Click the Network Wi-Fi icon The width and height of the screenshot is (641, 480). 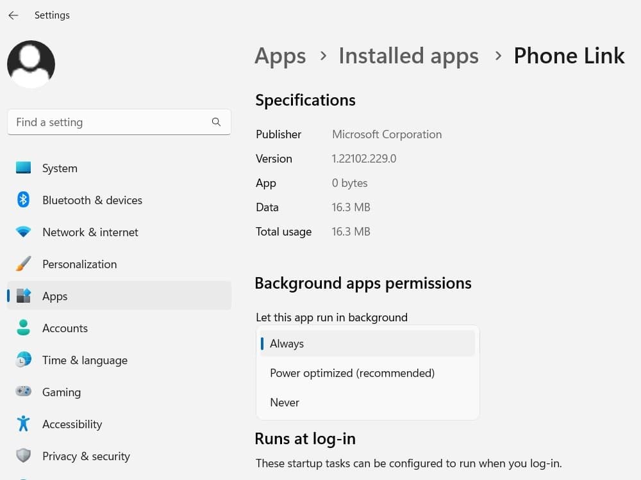[x=24, y=232]
